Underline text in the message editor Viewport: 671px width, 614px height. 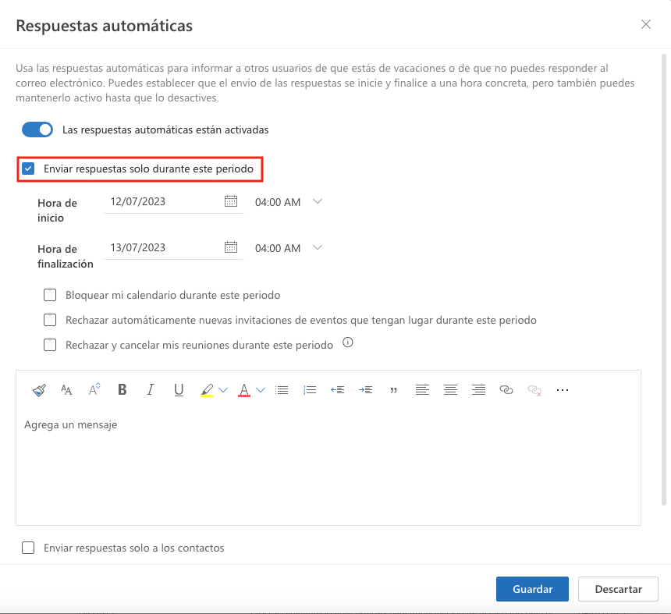coord(179,389)
